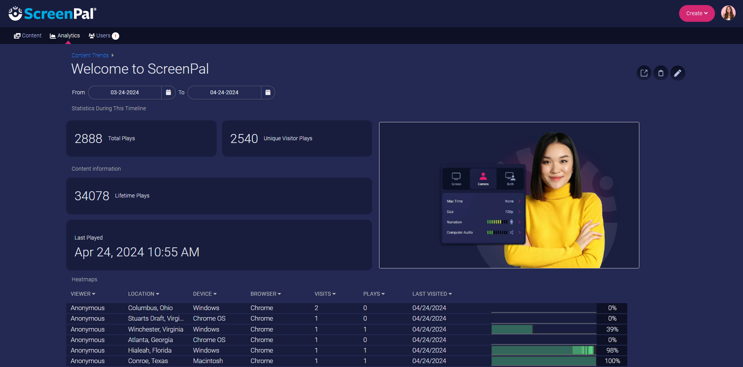Image resolution: width=743 pixels, height=367 pixels.
Task: Open the To date calendar picker
Action: point(268,92)
